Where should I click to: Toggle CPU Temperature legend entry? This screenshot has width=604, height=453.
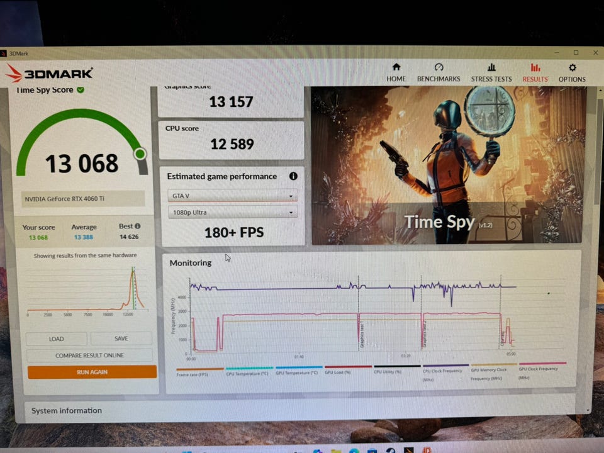249,371
